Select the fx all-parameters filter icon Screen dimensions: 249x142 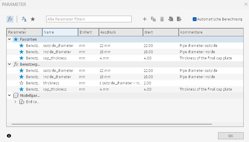(10, 19)
